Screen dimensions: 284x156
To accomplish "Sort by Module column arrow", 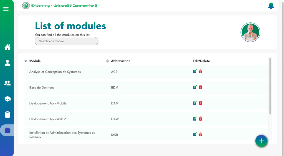I will (26, 61).
